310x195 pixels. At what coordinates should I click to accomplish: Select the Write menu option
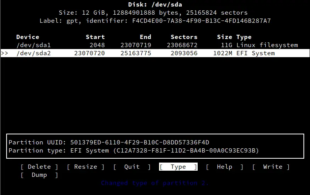(x=271, y=167)
